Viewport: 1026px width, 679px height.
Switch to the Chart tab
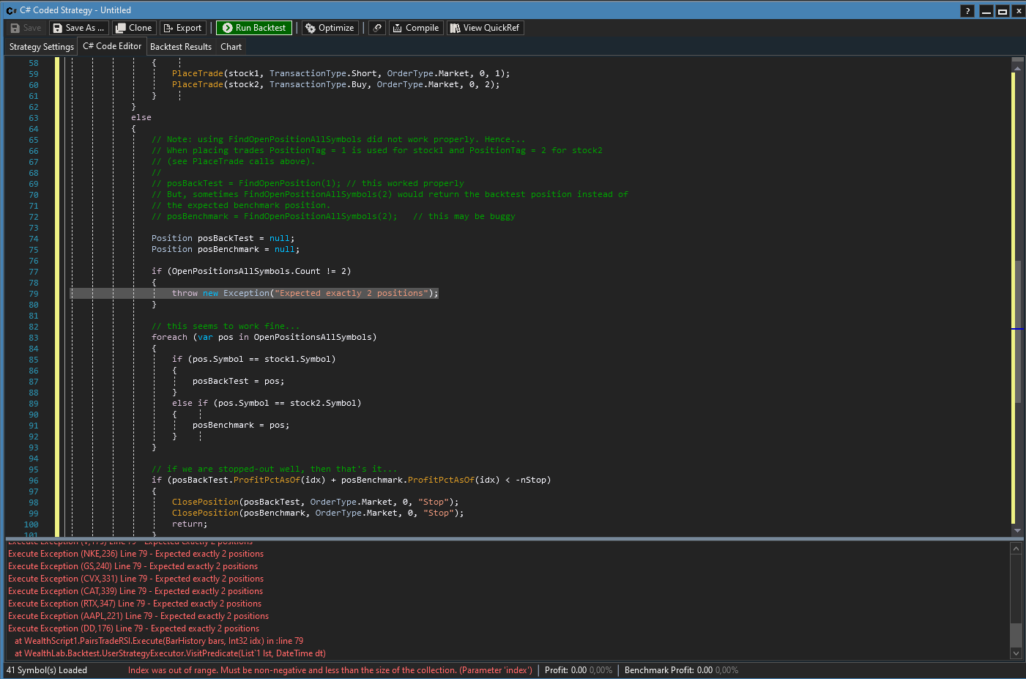point(231,47)
